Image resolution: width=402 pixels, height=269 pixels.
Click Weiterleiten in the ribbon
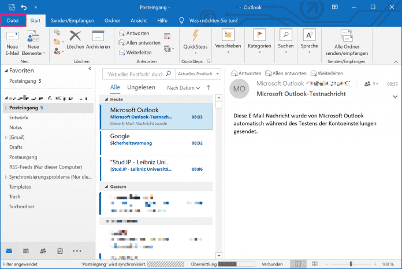coord(136,52)
